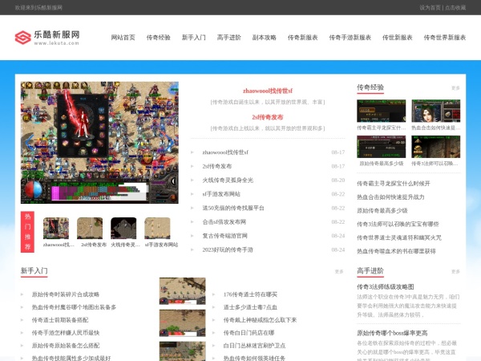Open the large game screenshot banner image
Viewport: 481px width, 361px height.
[99, 143]
